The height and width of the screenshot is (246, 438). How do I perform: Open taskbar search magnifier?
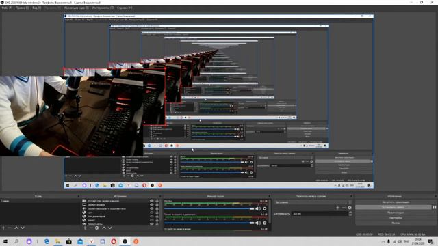pos(16,241)
